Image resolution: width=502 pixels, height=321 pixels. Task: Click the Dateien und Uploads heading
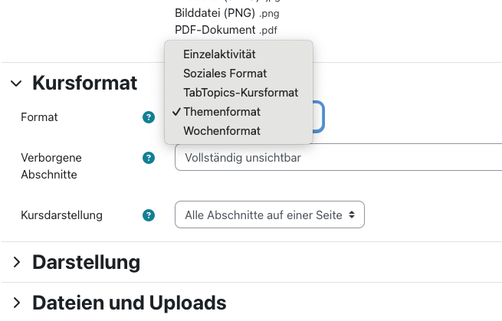point(129,303)
